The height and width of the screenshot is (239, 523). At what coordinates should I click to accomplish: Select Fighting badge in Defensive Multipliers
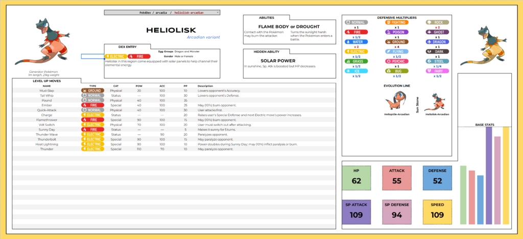pos(396,22)
